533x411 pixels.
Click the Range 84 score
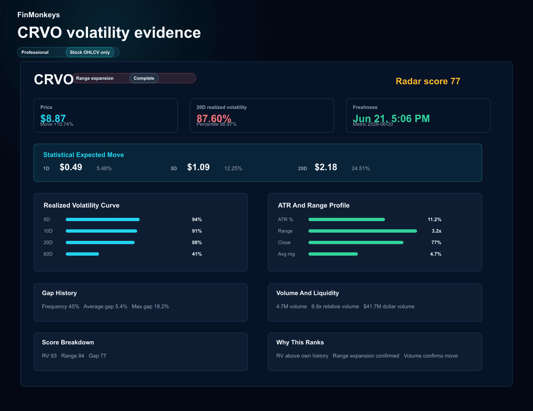[73, 356]
